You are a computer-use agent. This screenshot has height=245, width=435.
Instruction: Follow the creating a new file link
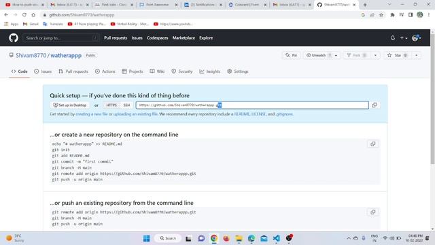point(92,114)
